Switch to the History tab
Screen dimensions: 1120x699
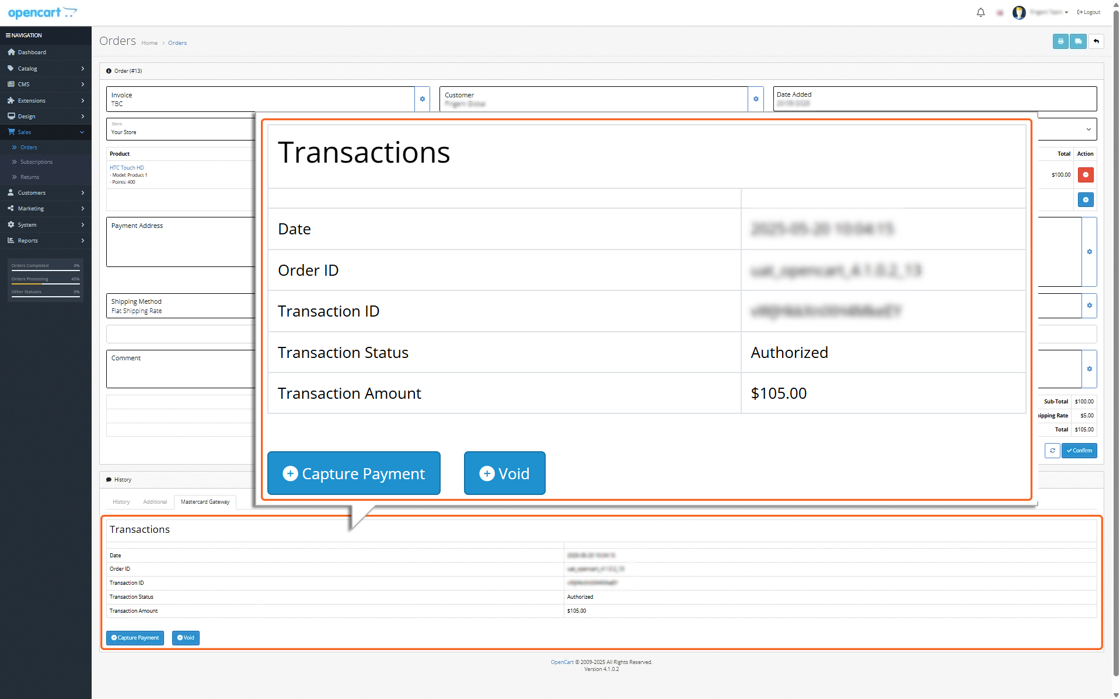coord(121,502)
